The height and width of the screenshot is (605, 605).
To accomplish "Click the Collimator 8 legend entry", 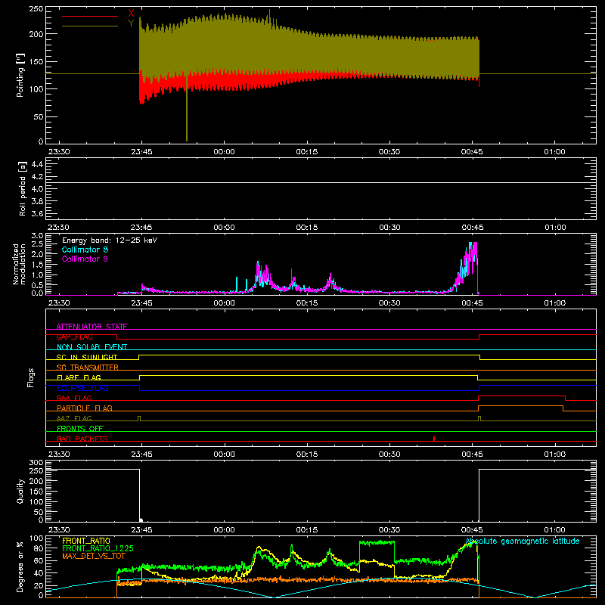I will tap(85, 250).
